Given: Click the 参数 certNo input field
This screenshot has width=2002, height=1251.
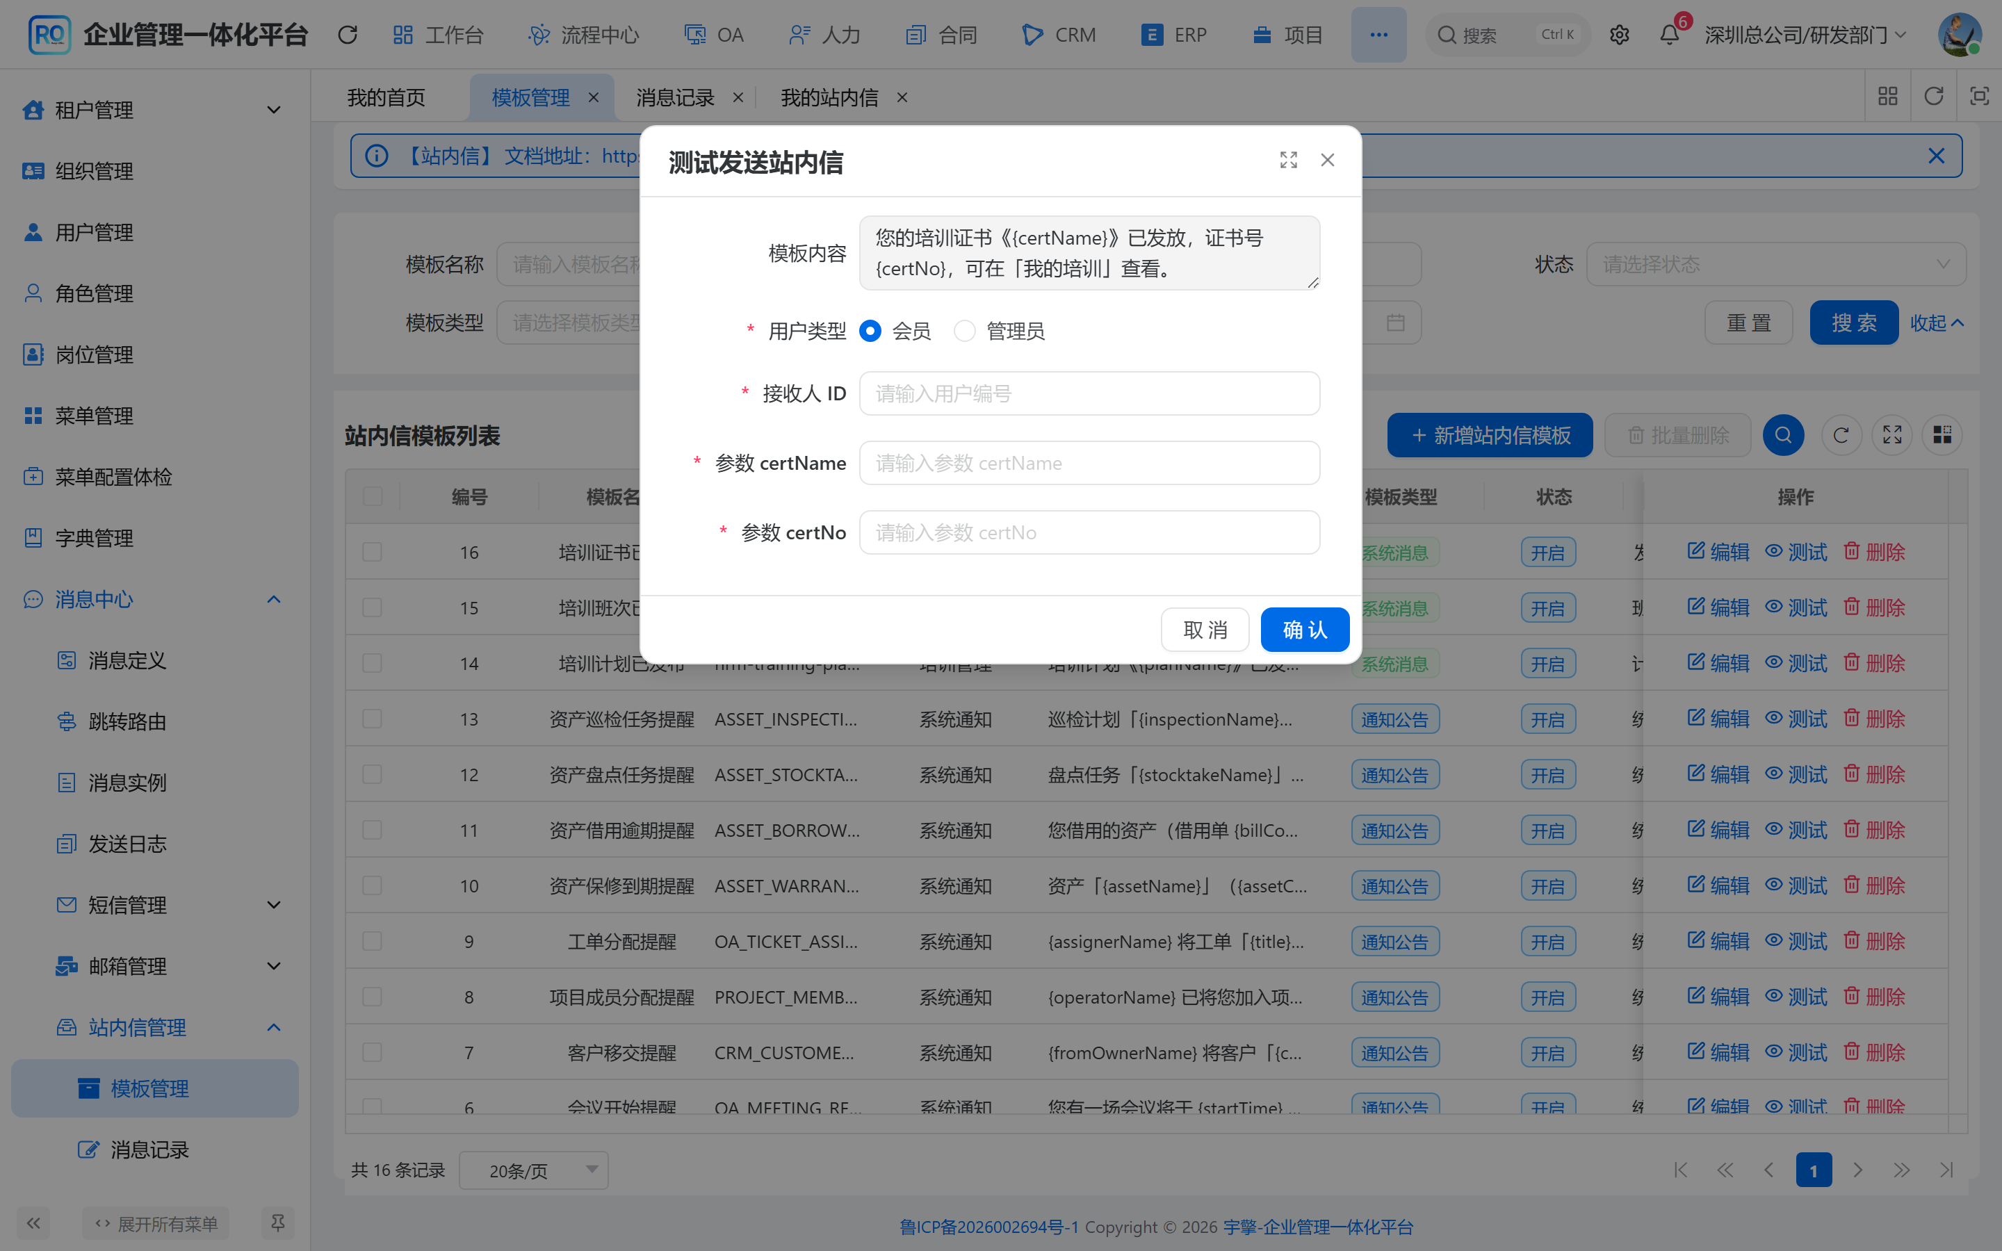Looking at the screenshot, I should [1089, 532].
